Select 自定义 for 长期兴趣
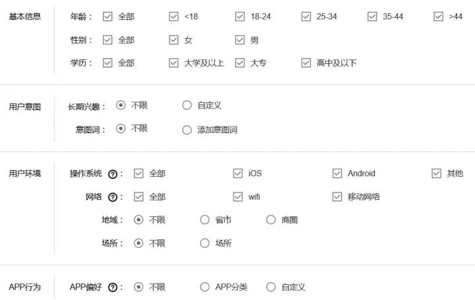Image resolution: width=475 pixels, height=300 pixels. (187, 105)
